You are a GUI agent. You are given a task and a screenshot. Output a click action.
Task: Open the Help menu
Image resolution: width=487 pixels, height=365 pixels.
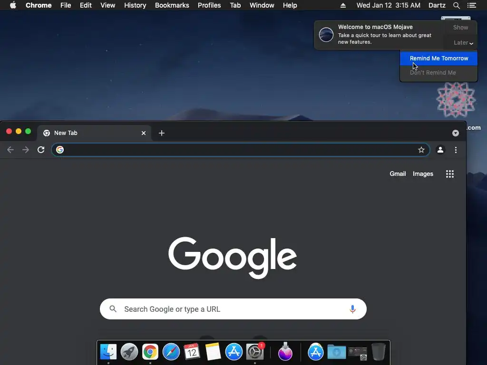tap(290, 5)
